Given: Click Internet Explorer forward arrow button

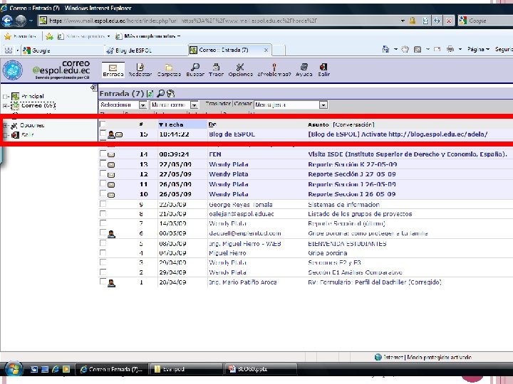Looking at the screenshot, I should 21,21.
